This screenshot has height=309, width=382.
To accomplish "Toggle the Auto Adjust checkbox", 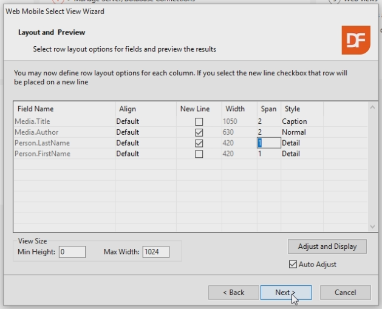I will [293, 265].
